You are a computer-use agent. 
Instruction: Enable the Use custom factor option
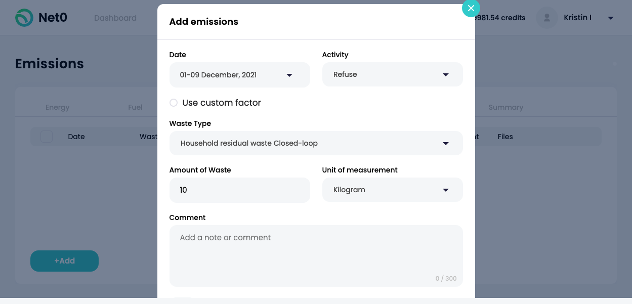(x=174, y=103)
